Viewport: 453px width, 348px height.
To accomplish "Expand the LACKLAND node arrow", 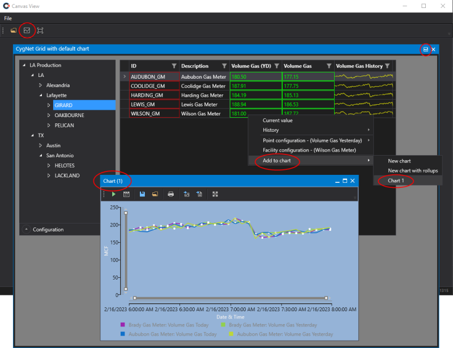I will coord(49,175).
